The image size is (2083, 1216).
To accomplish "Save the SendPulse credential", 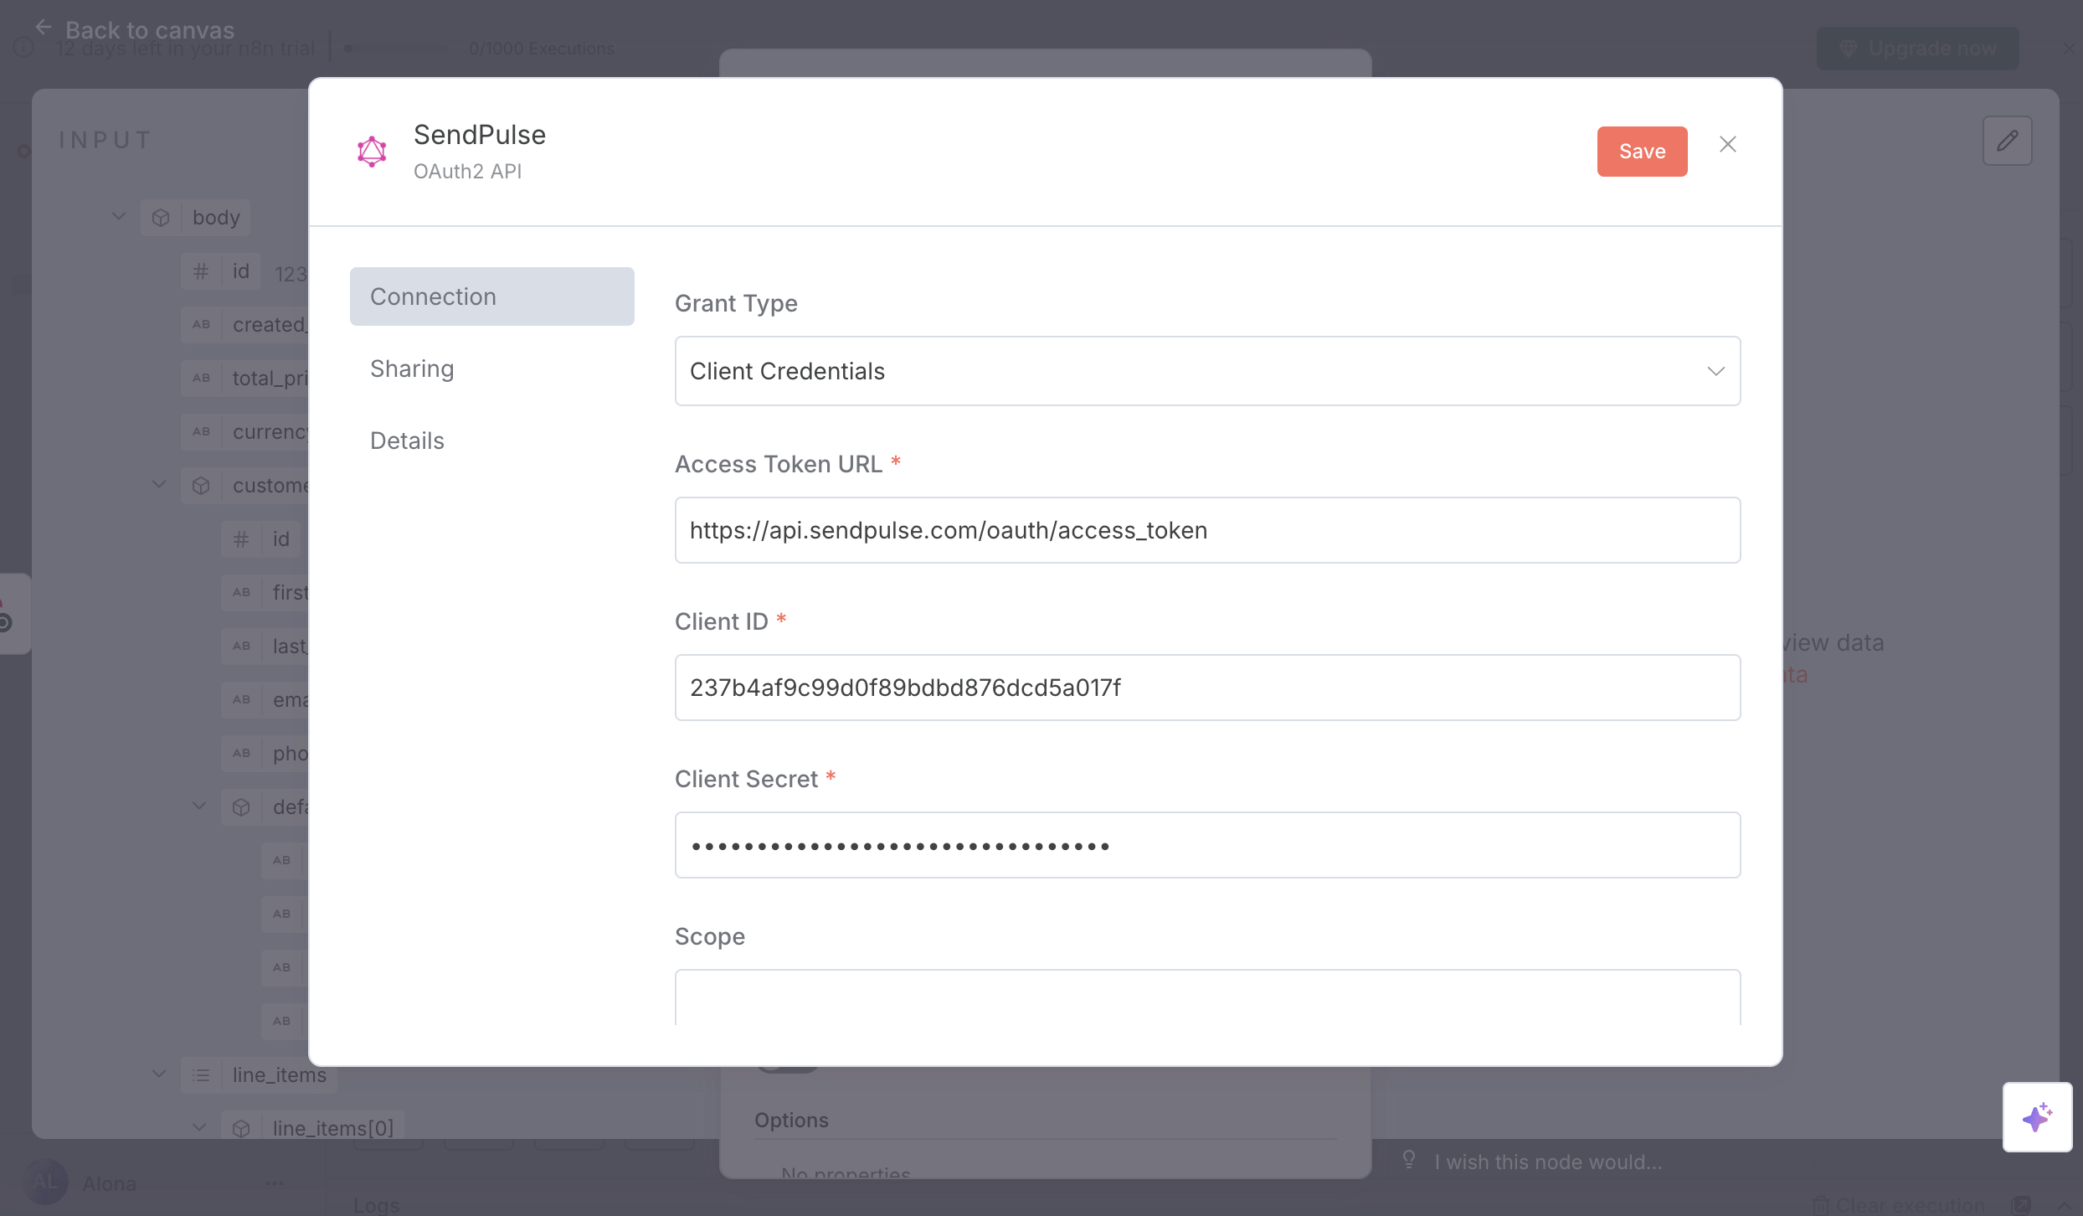I will click(x=1642, y=152).
